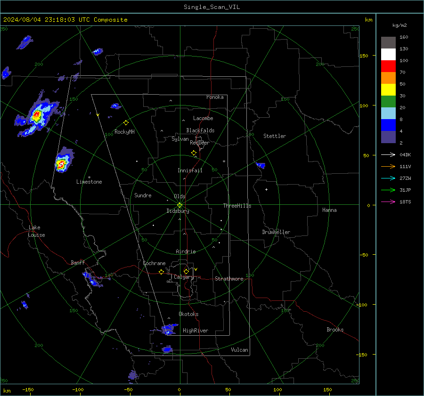424x396 pixels.
Task: Click the orange 50-70 legend color
Action: click(x=388, y=78)
